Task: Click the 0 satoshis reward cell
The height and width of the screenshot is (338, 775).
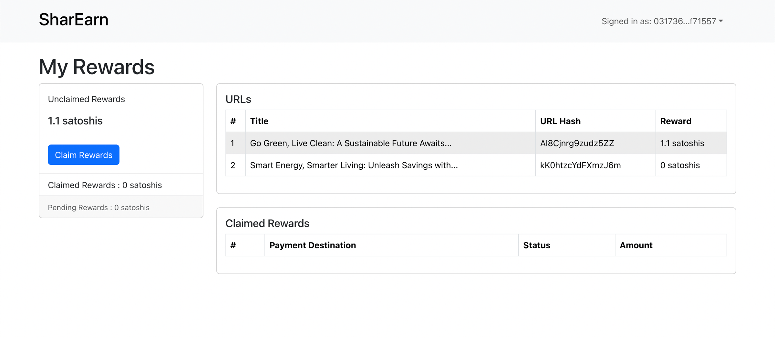Action: (680, 165)
